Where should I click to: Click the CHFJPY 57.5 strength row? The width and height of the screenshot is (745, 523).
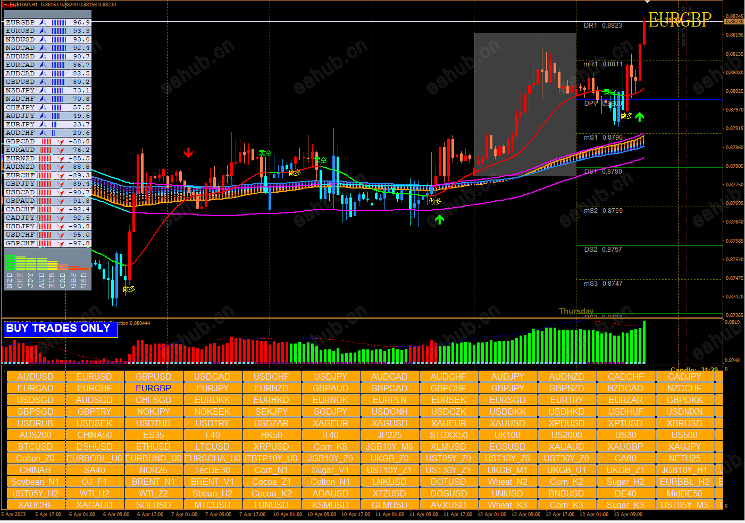(x=47, y=107)
